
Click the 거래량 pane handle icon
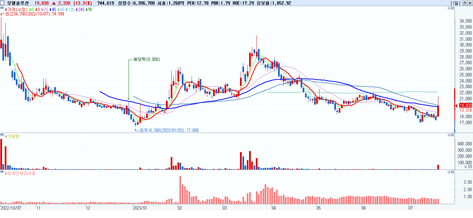tap(2, 135)
